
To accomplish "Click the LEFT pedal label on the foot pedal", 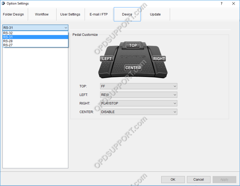I will click(107, 59).
